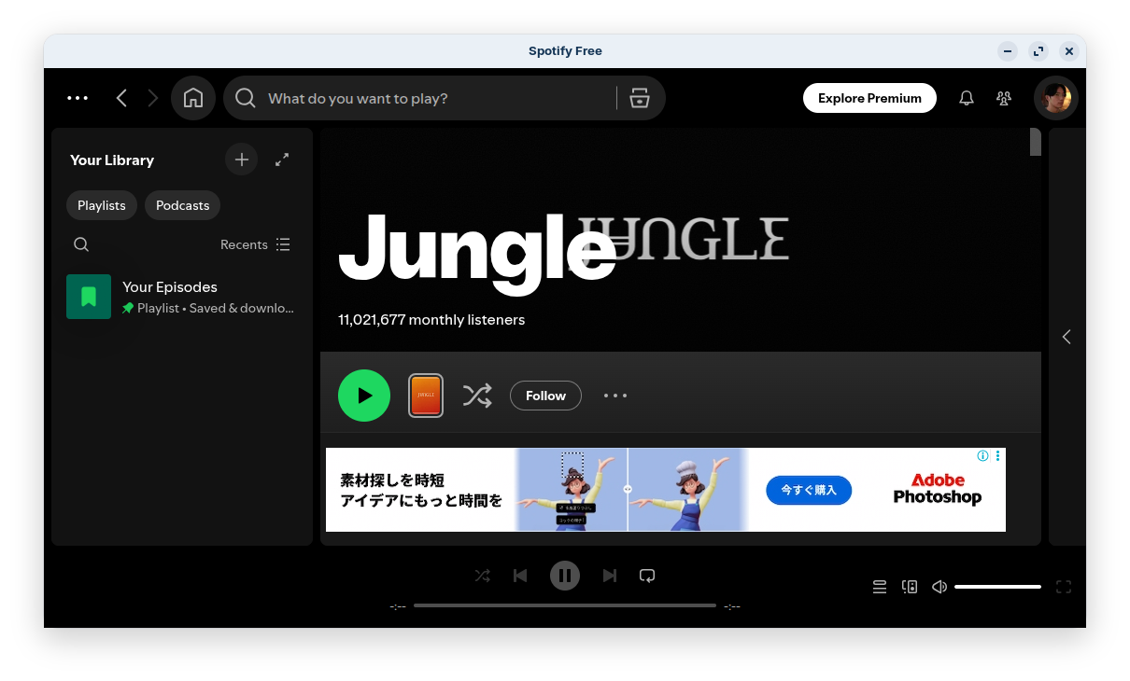This screenshot has width=1130, height=681.
Task: Click the playback progress bar
Action: (x=565, y=605)
